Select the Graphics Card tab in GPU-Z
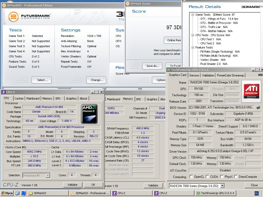The image size is (263, 197). [x=177, y=75]
